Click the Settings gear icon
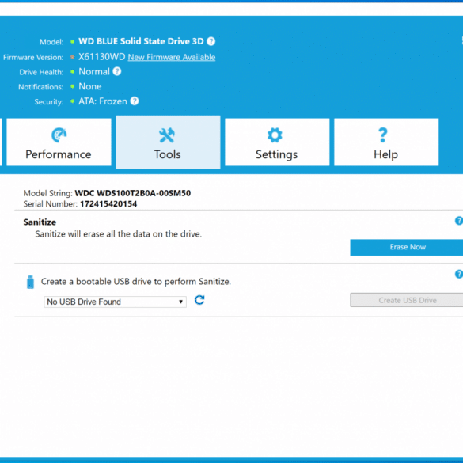 pyautogui.click(x=275, y=135)
